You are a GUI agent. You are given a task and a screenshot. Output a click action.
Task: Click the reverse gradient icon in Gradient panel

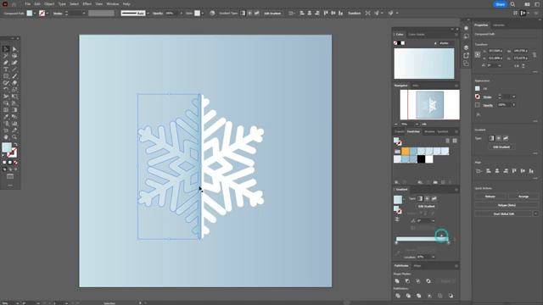coord(397,219)
